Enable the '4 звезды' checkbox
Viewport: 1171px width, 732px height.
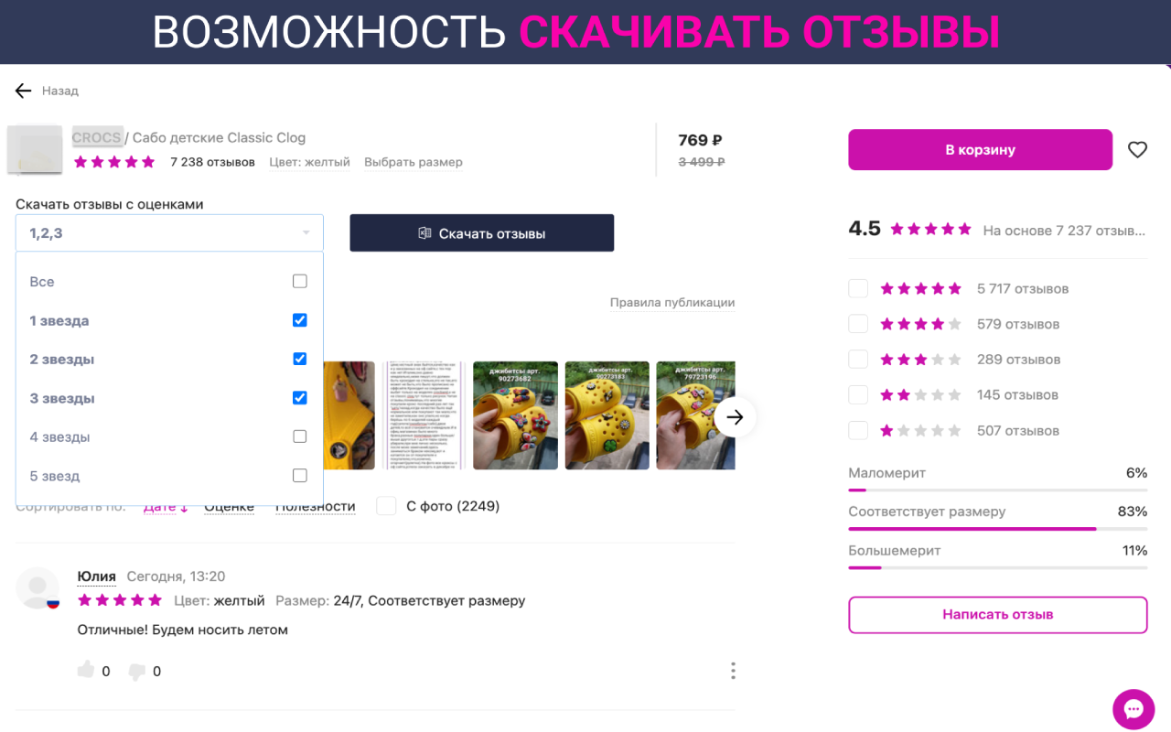(x=299, y=436)
